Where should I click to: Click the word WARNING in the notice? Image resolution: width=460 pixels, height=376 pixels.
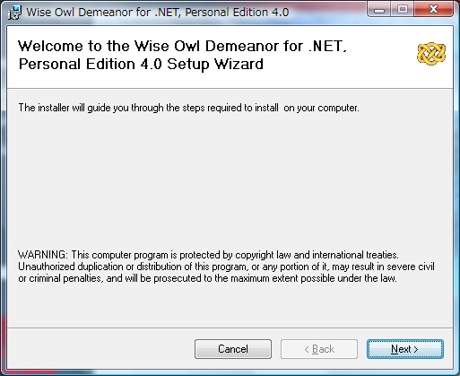click(43, 255)
